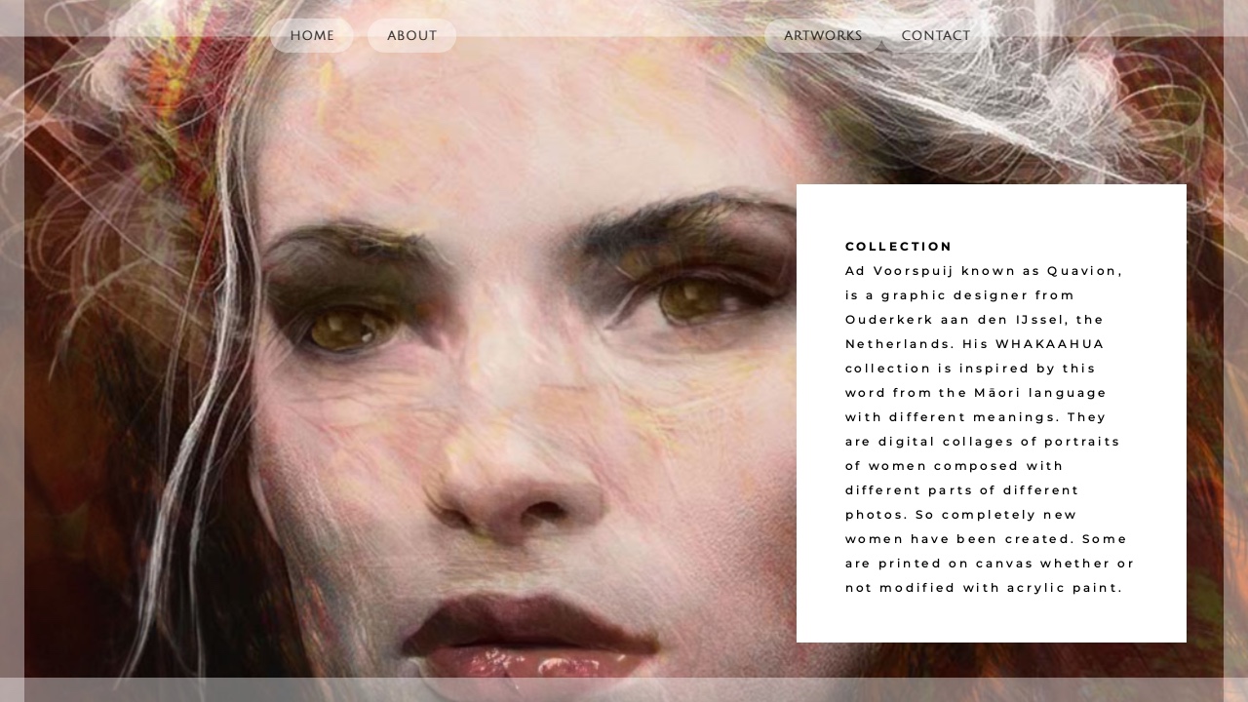
Task: Open the HOME navigation item
Action: pos(312,36)
